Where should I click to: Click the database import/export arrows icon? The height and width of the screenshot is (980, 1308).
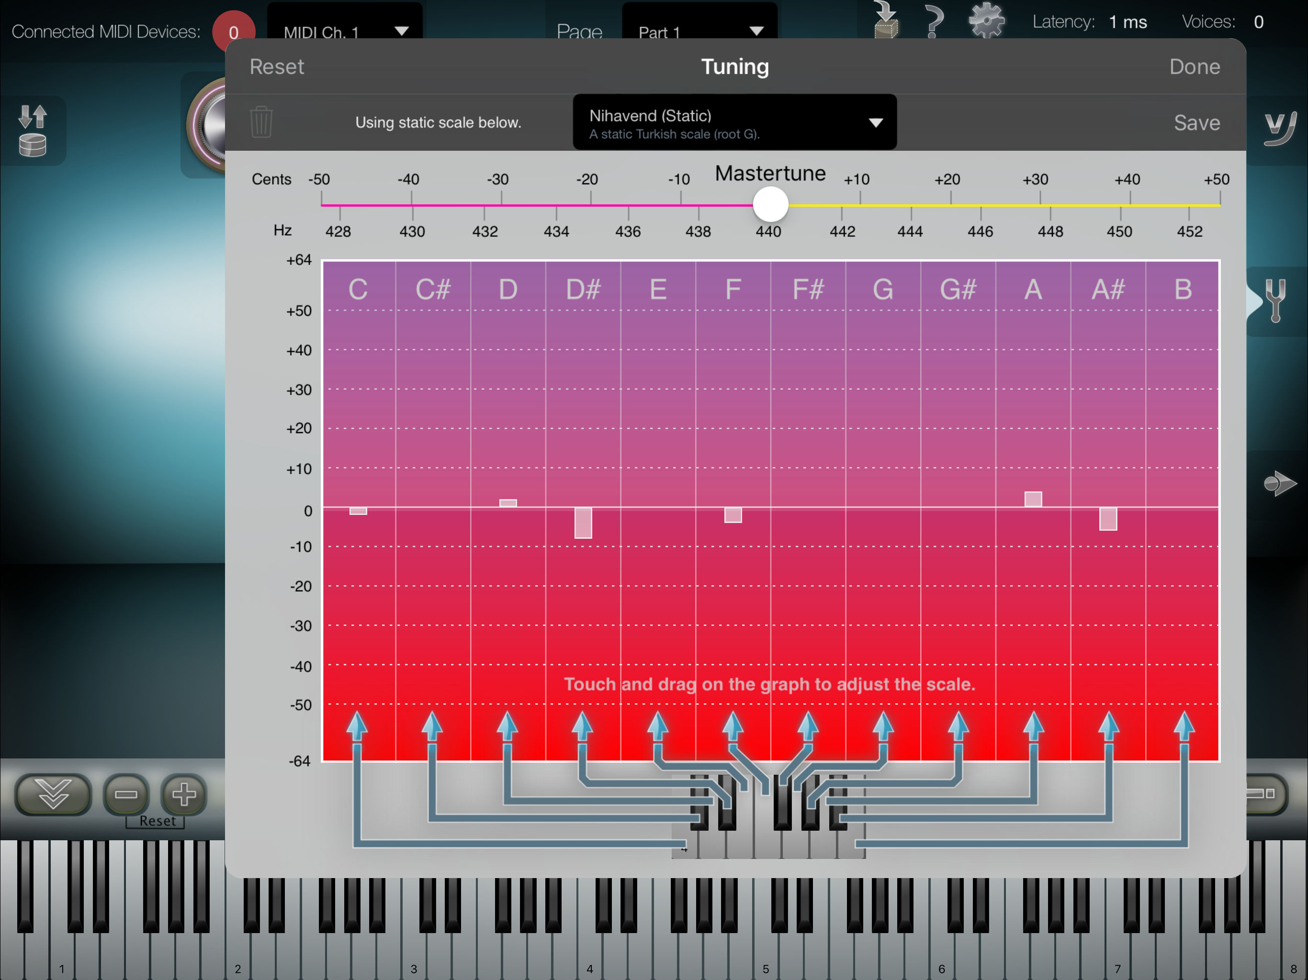point(33,131)
